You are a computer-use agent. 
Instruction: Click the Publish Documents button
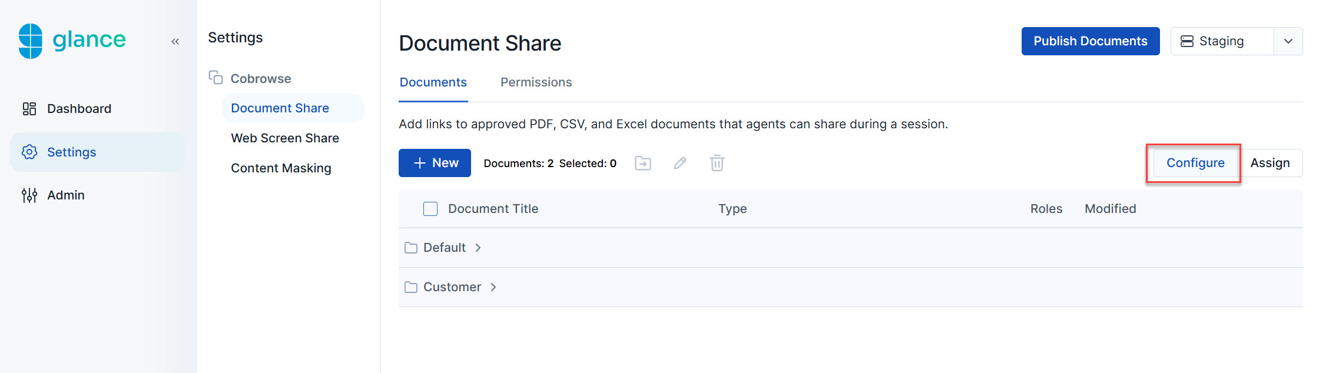click(1090, 41)
